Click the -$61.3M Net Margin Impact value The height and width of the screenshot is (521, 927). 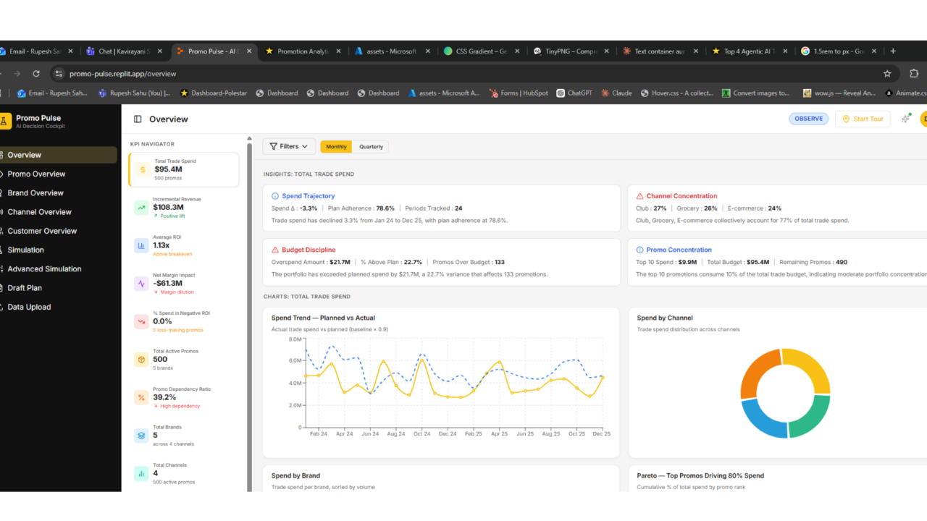[167, 283]
